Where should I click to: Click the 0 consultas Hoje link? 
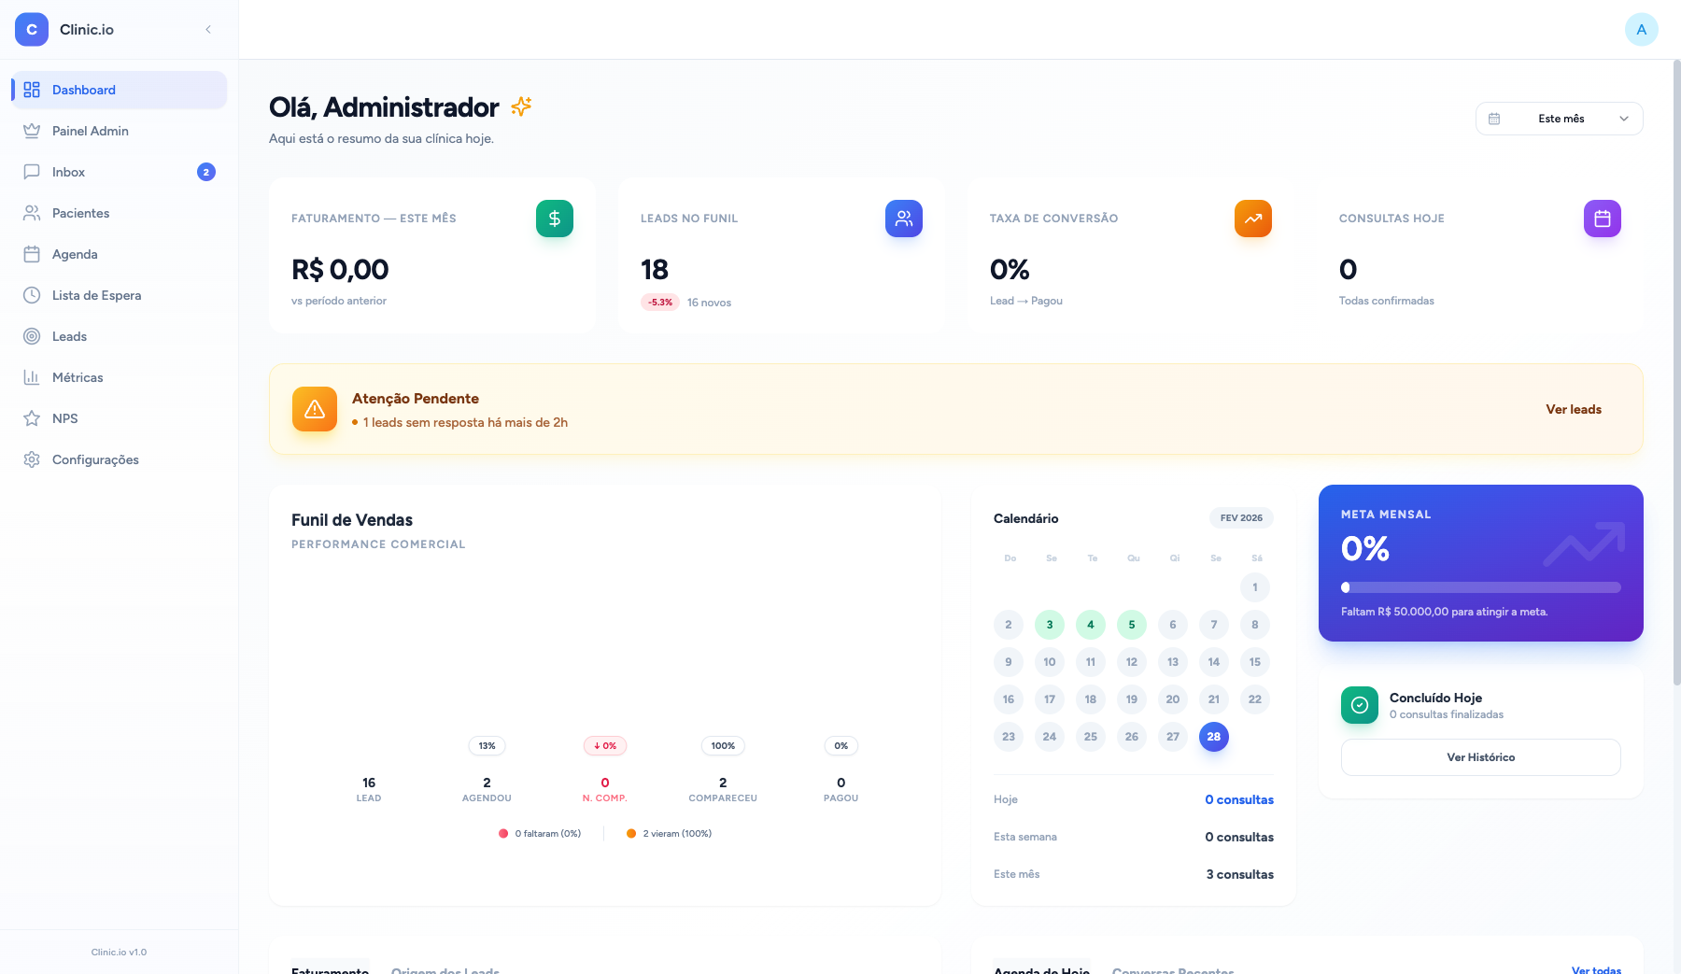coord(1239,799)
